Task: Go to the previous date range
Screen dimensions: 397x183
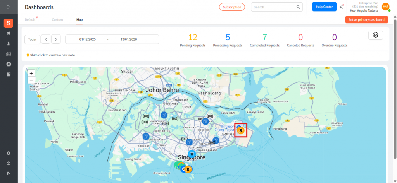Action: point(46,39)
